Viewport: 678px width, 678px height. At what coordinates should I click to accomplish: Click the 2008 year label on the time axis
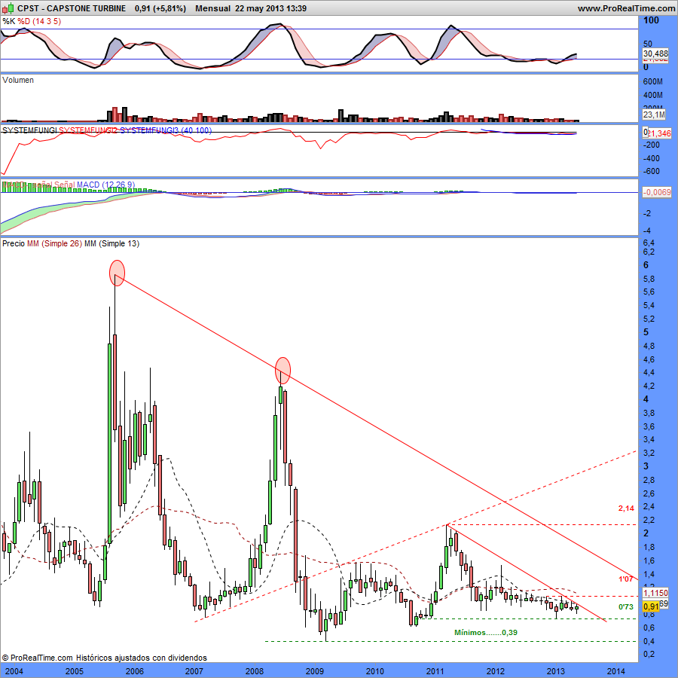coord(255,671)
